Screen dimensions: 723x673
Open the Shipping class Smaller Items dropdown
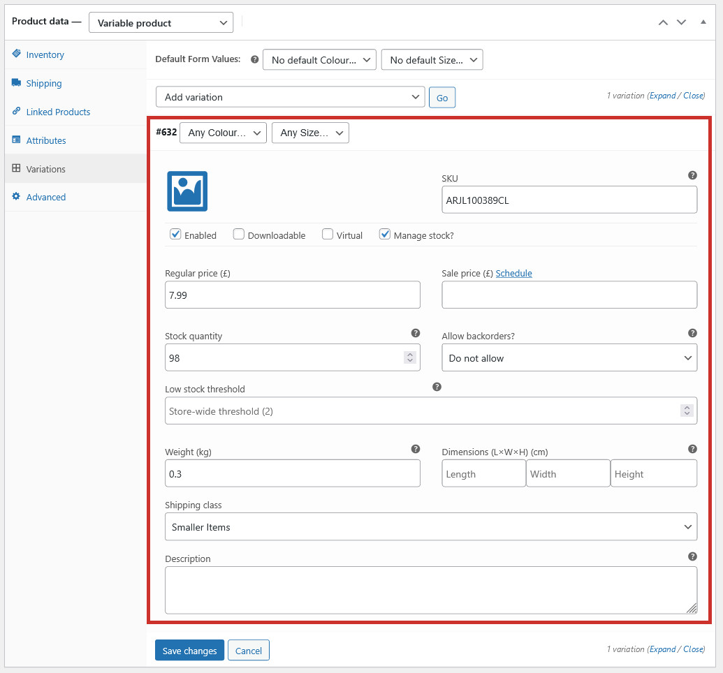431,527
